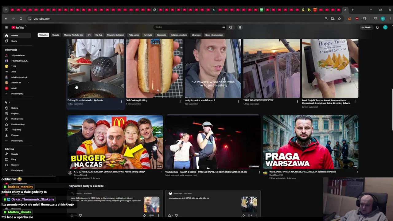The image size is (393, 221).
Task: Open options menu on the Mechu post
Action: pyautogui.click(x=158, y=215)
